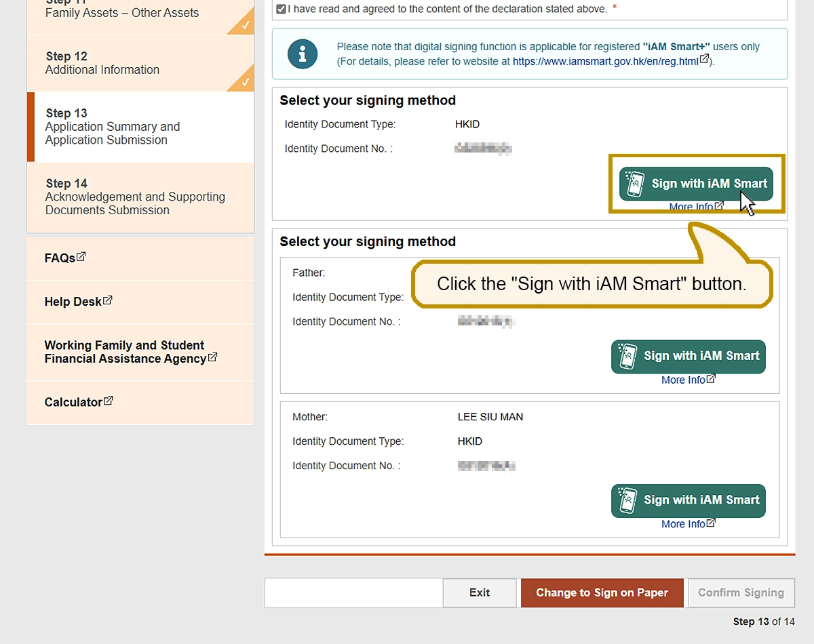Click the Confirm Signing button
Screen dimensions: 814x644
point(741,592)
